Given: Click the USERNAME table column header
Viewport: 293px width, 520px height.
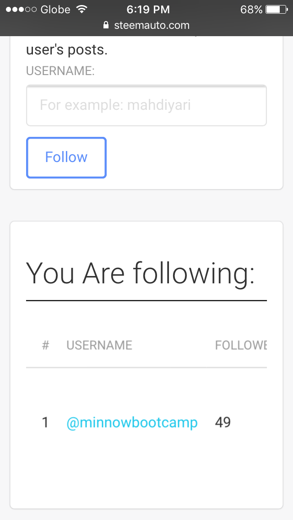Looking at the screenshot, I should coord(99,345).
